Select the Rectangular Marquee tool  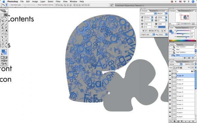coord(2,15)
